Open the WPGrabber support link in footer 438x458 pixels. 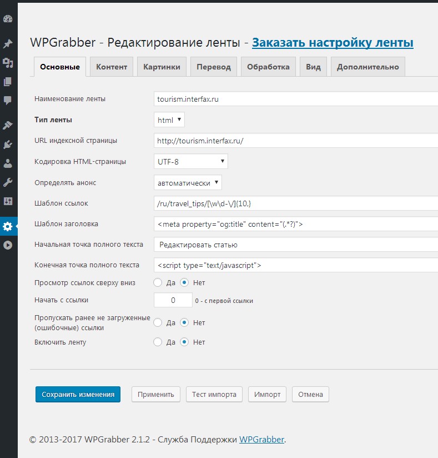(x=262, y=439)
